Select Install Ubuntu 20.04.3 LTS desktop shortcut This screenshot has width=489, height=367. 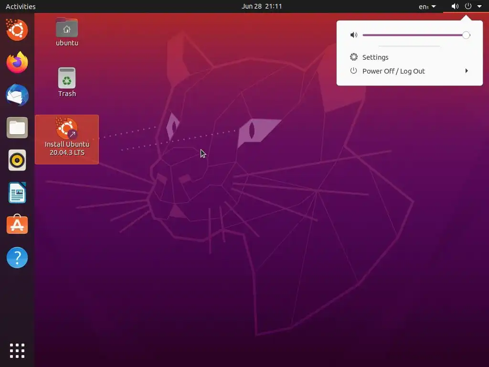67,140
